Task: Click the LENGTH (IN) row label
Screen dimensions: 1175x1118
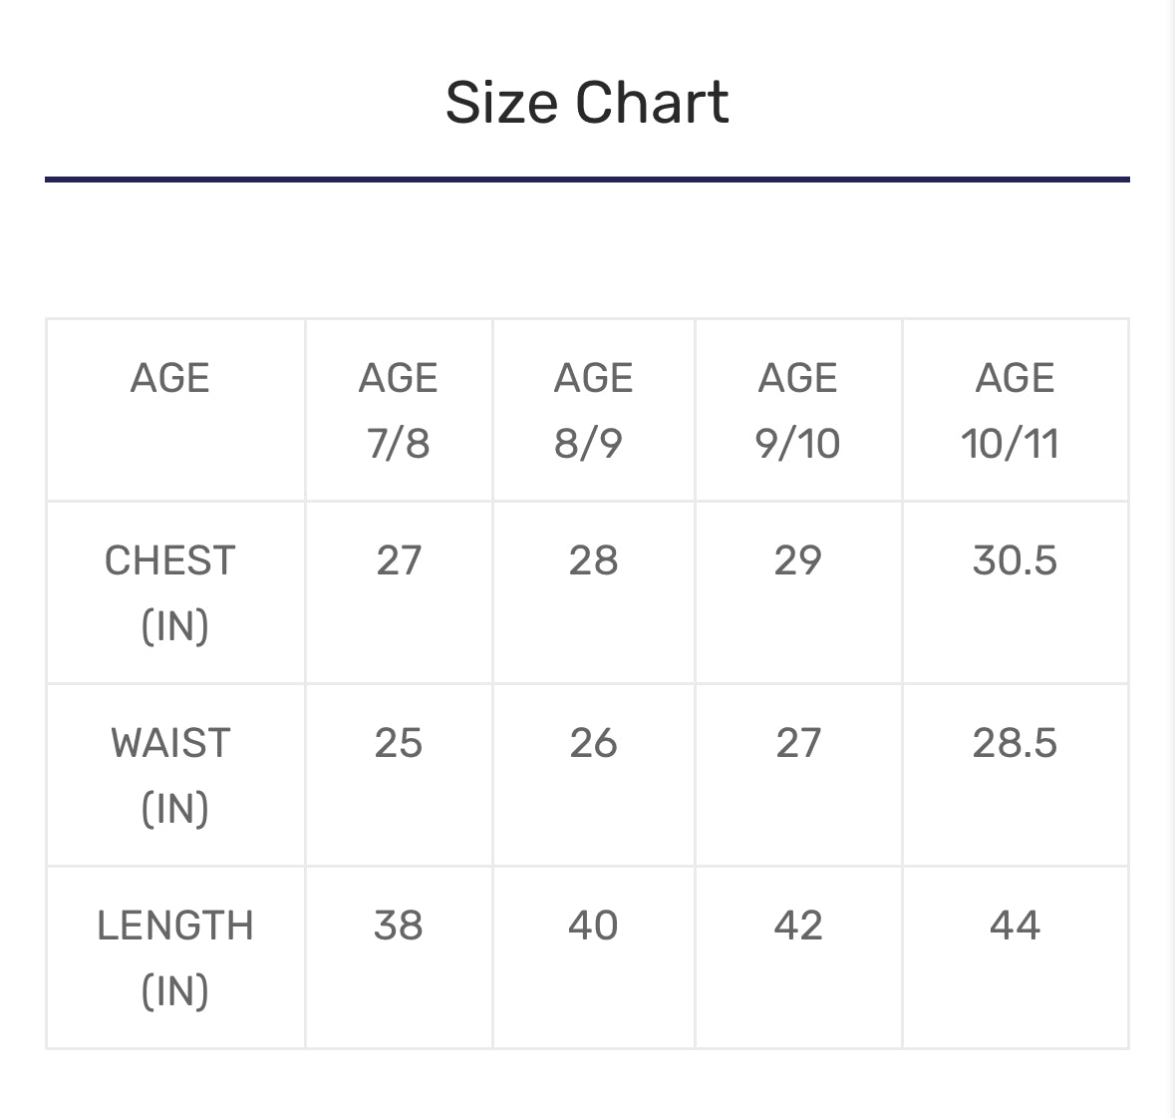Action: pos(175,957)
